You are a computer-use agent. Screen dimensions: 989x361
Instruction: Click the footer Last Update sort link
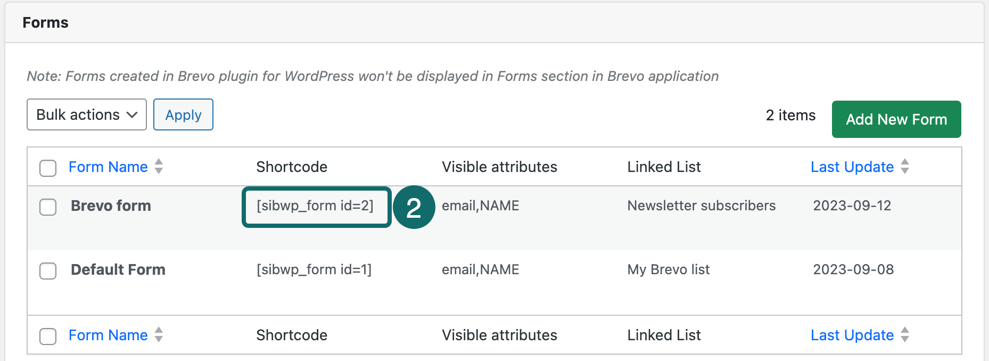click(852, 335)
